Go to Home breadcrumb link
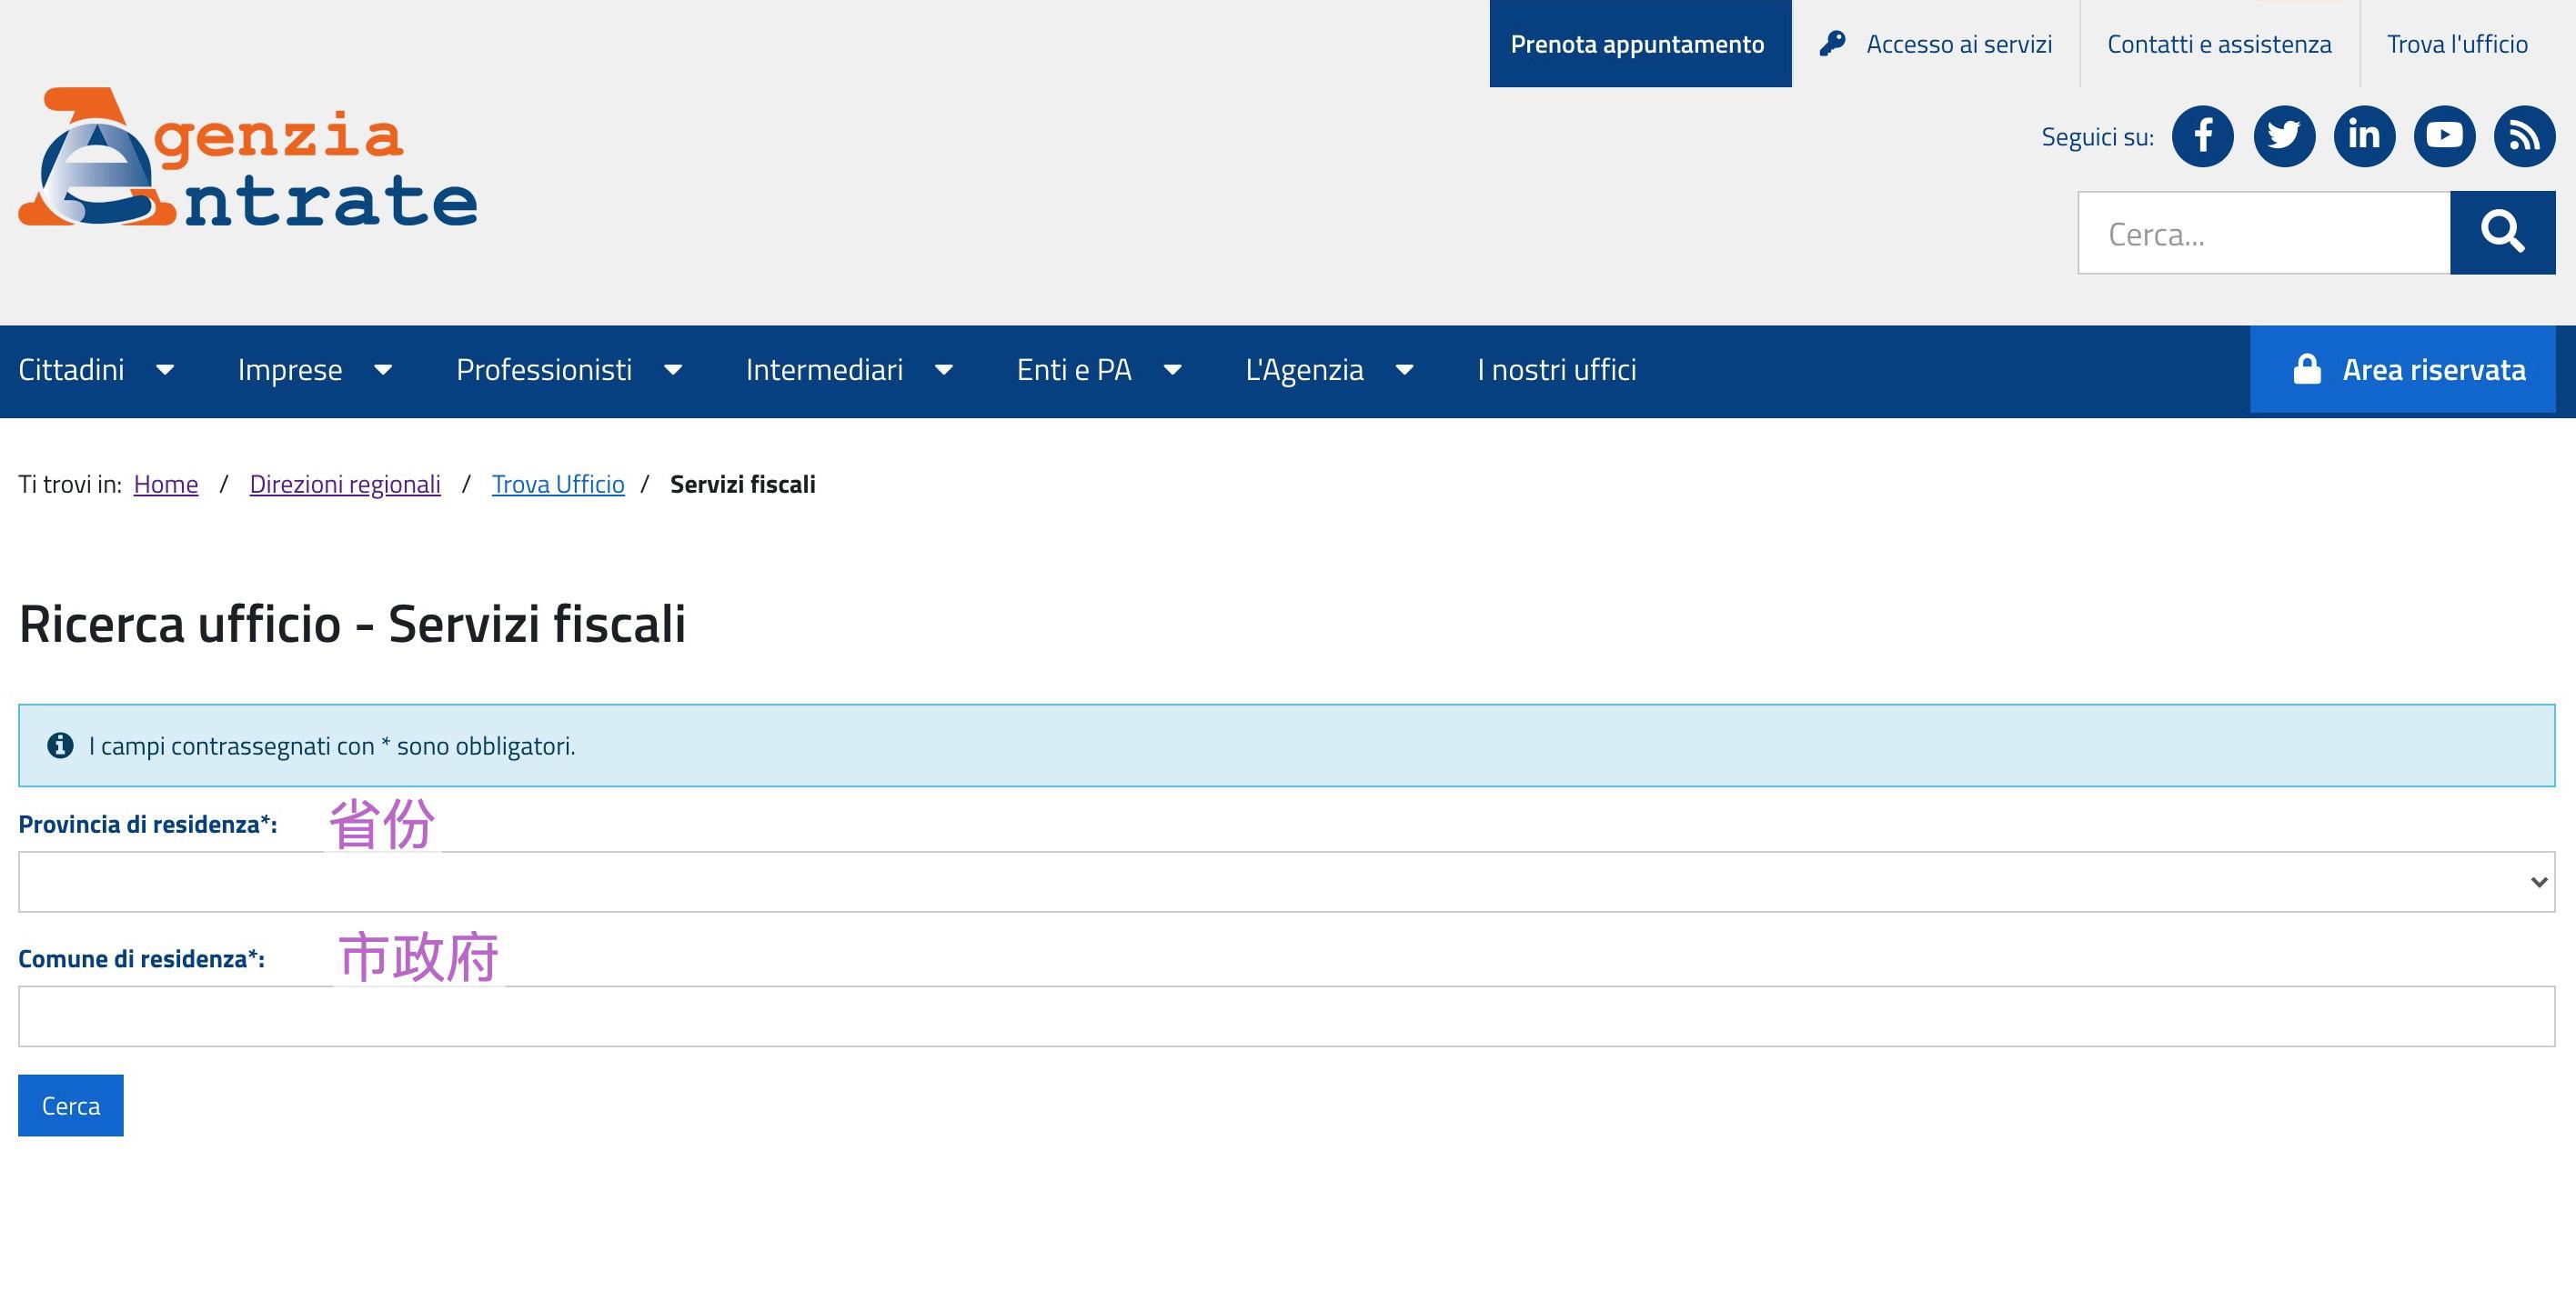This screenshot has width=2576, height=1291. pos(166,484)
